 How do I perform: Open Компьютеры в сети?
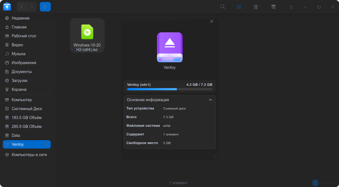(29, 154)
